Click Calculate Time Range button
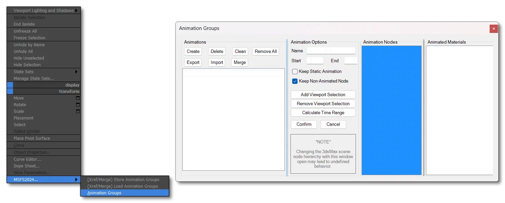505x203 pixels. tap(323, 113)
